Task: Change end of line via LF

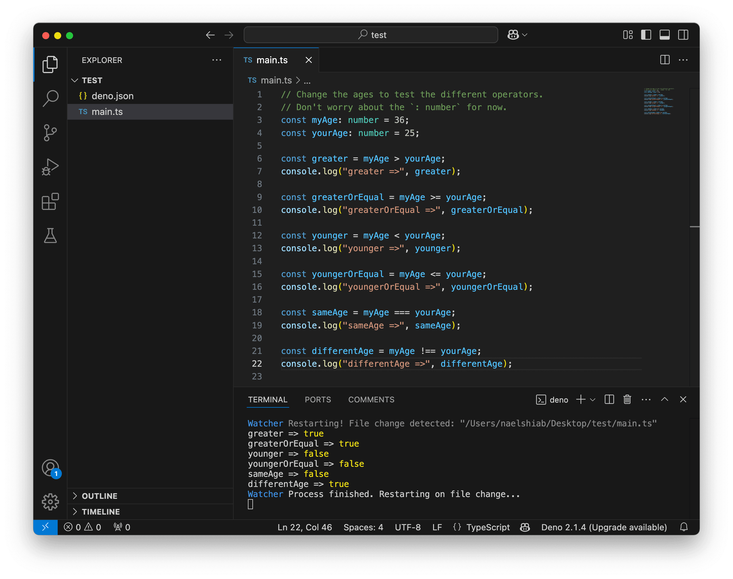Action: tap(437, 527)
